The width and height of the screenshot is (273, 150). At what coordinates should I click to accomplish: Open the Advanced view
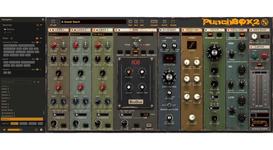click(x=154, y=22)
